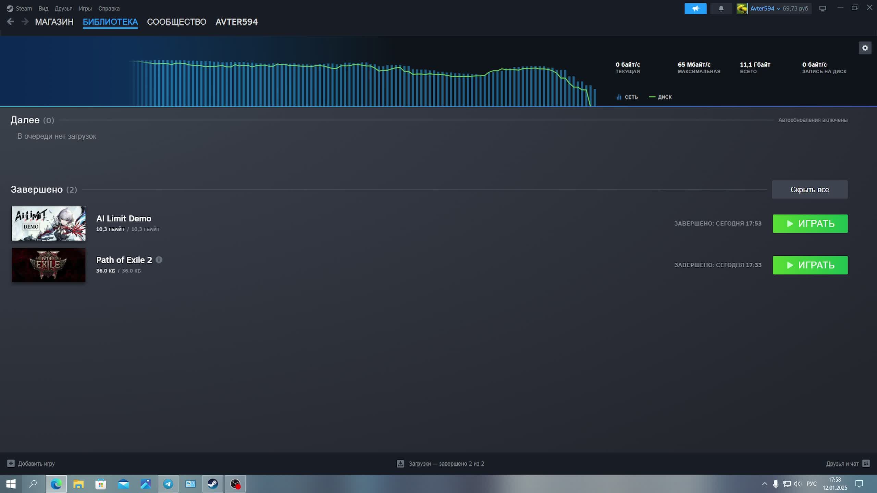Toggle the Disk graph legend

click(660, 97)
